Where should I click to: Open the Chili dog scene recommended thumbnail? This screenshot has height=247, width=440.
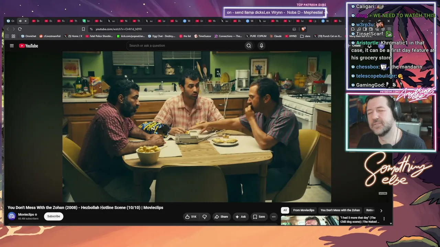point(310,220)
